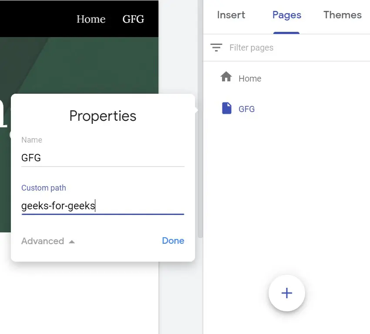Collapse the Advanced section arrow
370x334 pixels.
coord(72,242)
